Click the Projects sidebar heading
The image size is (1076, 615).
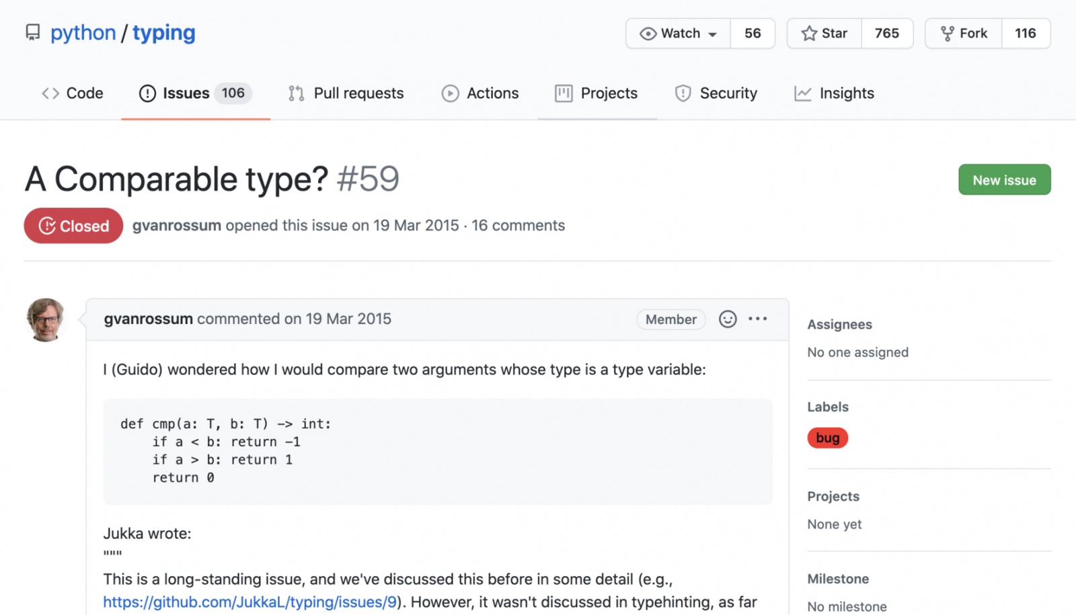[833, 496]
